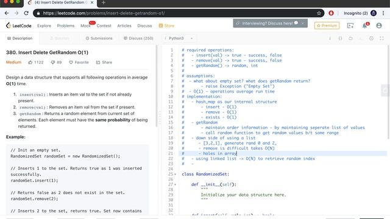
Task: Open the Store link
Action: pyautogui.click(x=166, y=26)
